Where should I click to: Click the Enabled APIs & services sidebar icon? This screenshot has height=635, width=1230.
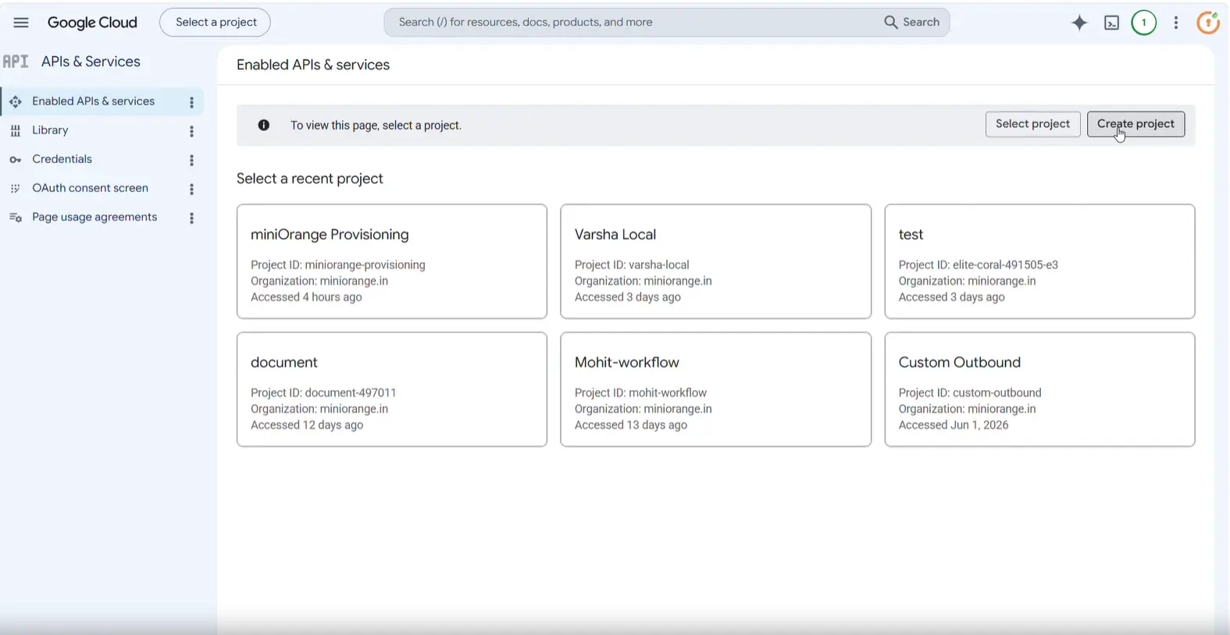point(16,101)
